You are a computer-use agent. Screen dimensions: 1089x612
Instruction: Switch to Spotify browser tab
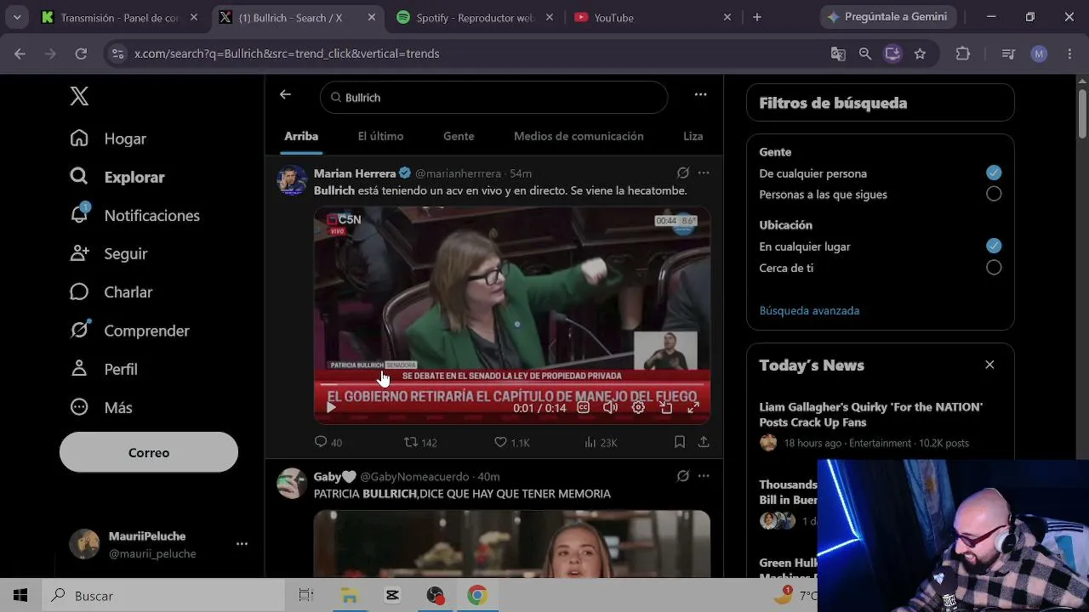pyautogui.click(x=475, y=17)
